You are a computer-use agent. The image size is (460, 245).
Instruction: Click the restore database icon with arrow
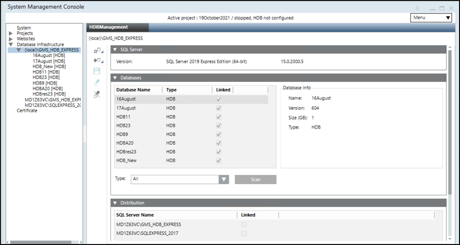(x=97, y=60)
